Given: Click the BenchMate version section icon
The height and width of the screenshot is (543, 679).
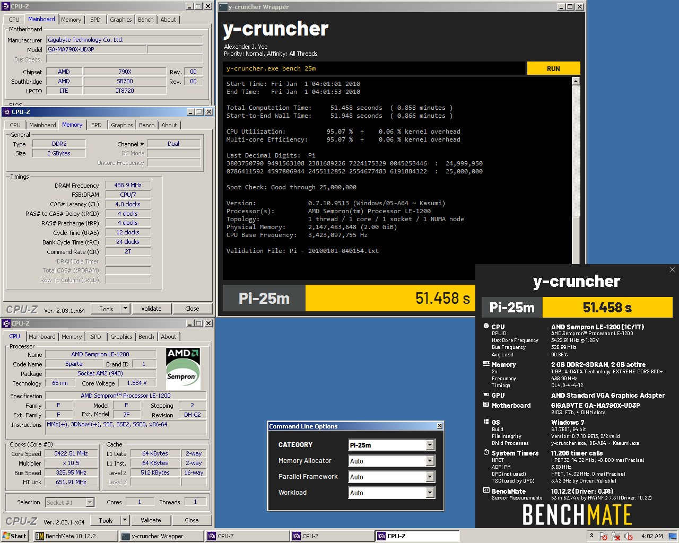Looking at the screenshot, I should pyautogui.click(x=486, y=491).
